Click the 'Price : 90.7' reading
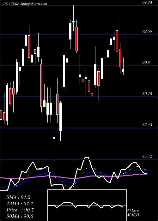158x221 pixels. click(x=20, y=210)
